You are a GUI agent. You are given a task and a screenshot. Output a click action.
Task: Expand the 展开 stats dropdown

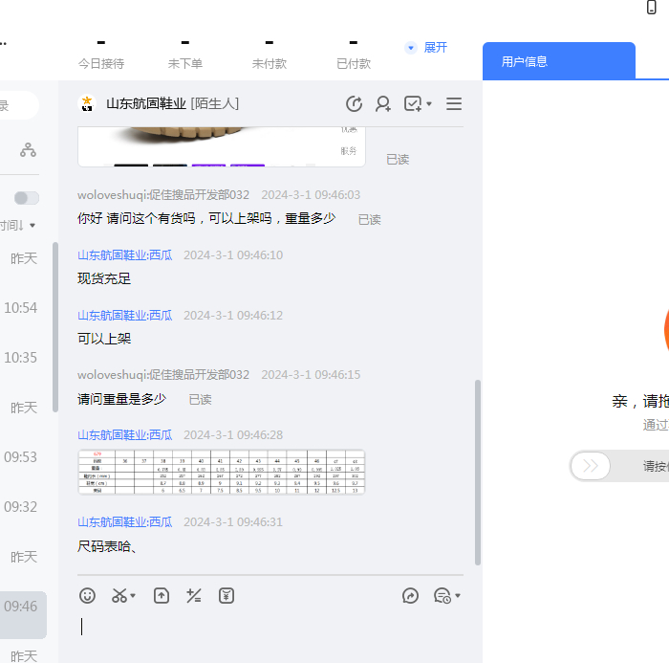[427, 47]
